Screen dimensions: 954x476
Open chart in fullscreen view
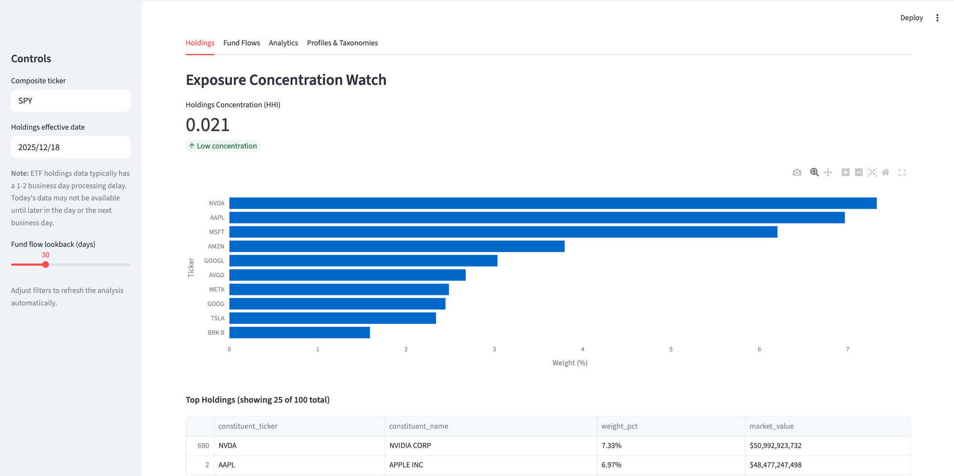pyautogui.click(x=902, y=173)
